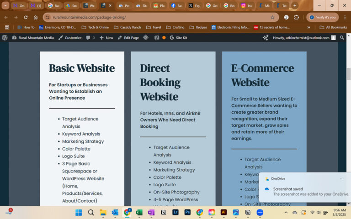Open Excel from the taskbar
Viewport: 351px width, 219px height.
tap(139, 212)
